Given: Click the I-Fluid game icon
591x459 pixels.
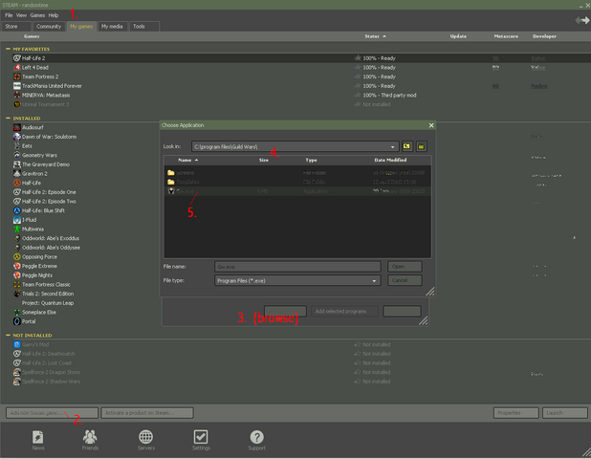Looking at the screenshot, I should (17, 220).
